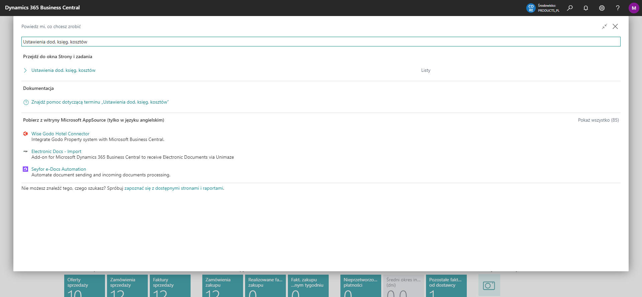Open the Zamówienia sprzedaży tile

(127, 286)
